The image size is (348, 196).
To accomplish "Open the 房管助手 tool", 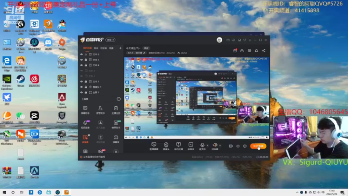I will click(100, 110).
